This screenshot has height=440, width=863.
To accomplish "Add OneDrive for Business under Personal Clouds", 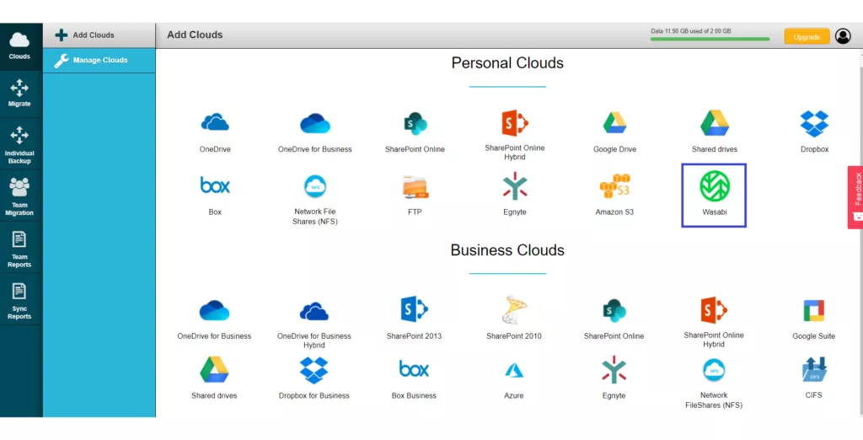I will 315,131.
